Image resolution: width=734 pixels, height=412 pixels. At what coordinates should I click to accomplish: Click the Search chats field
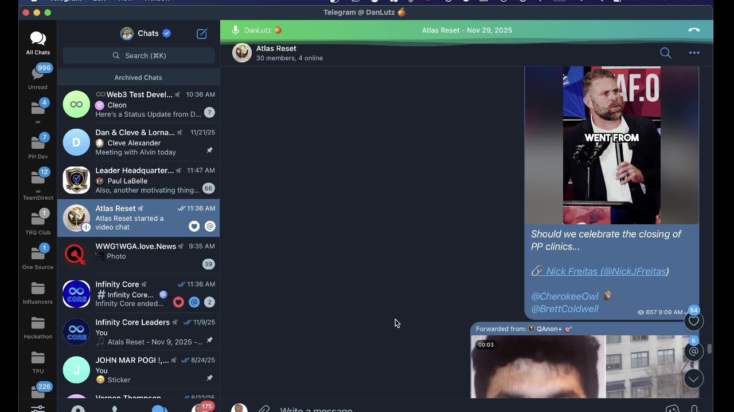point(139,56)
